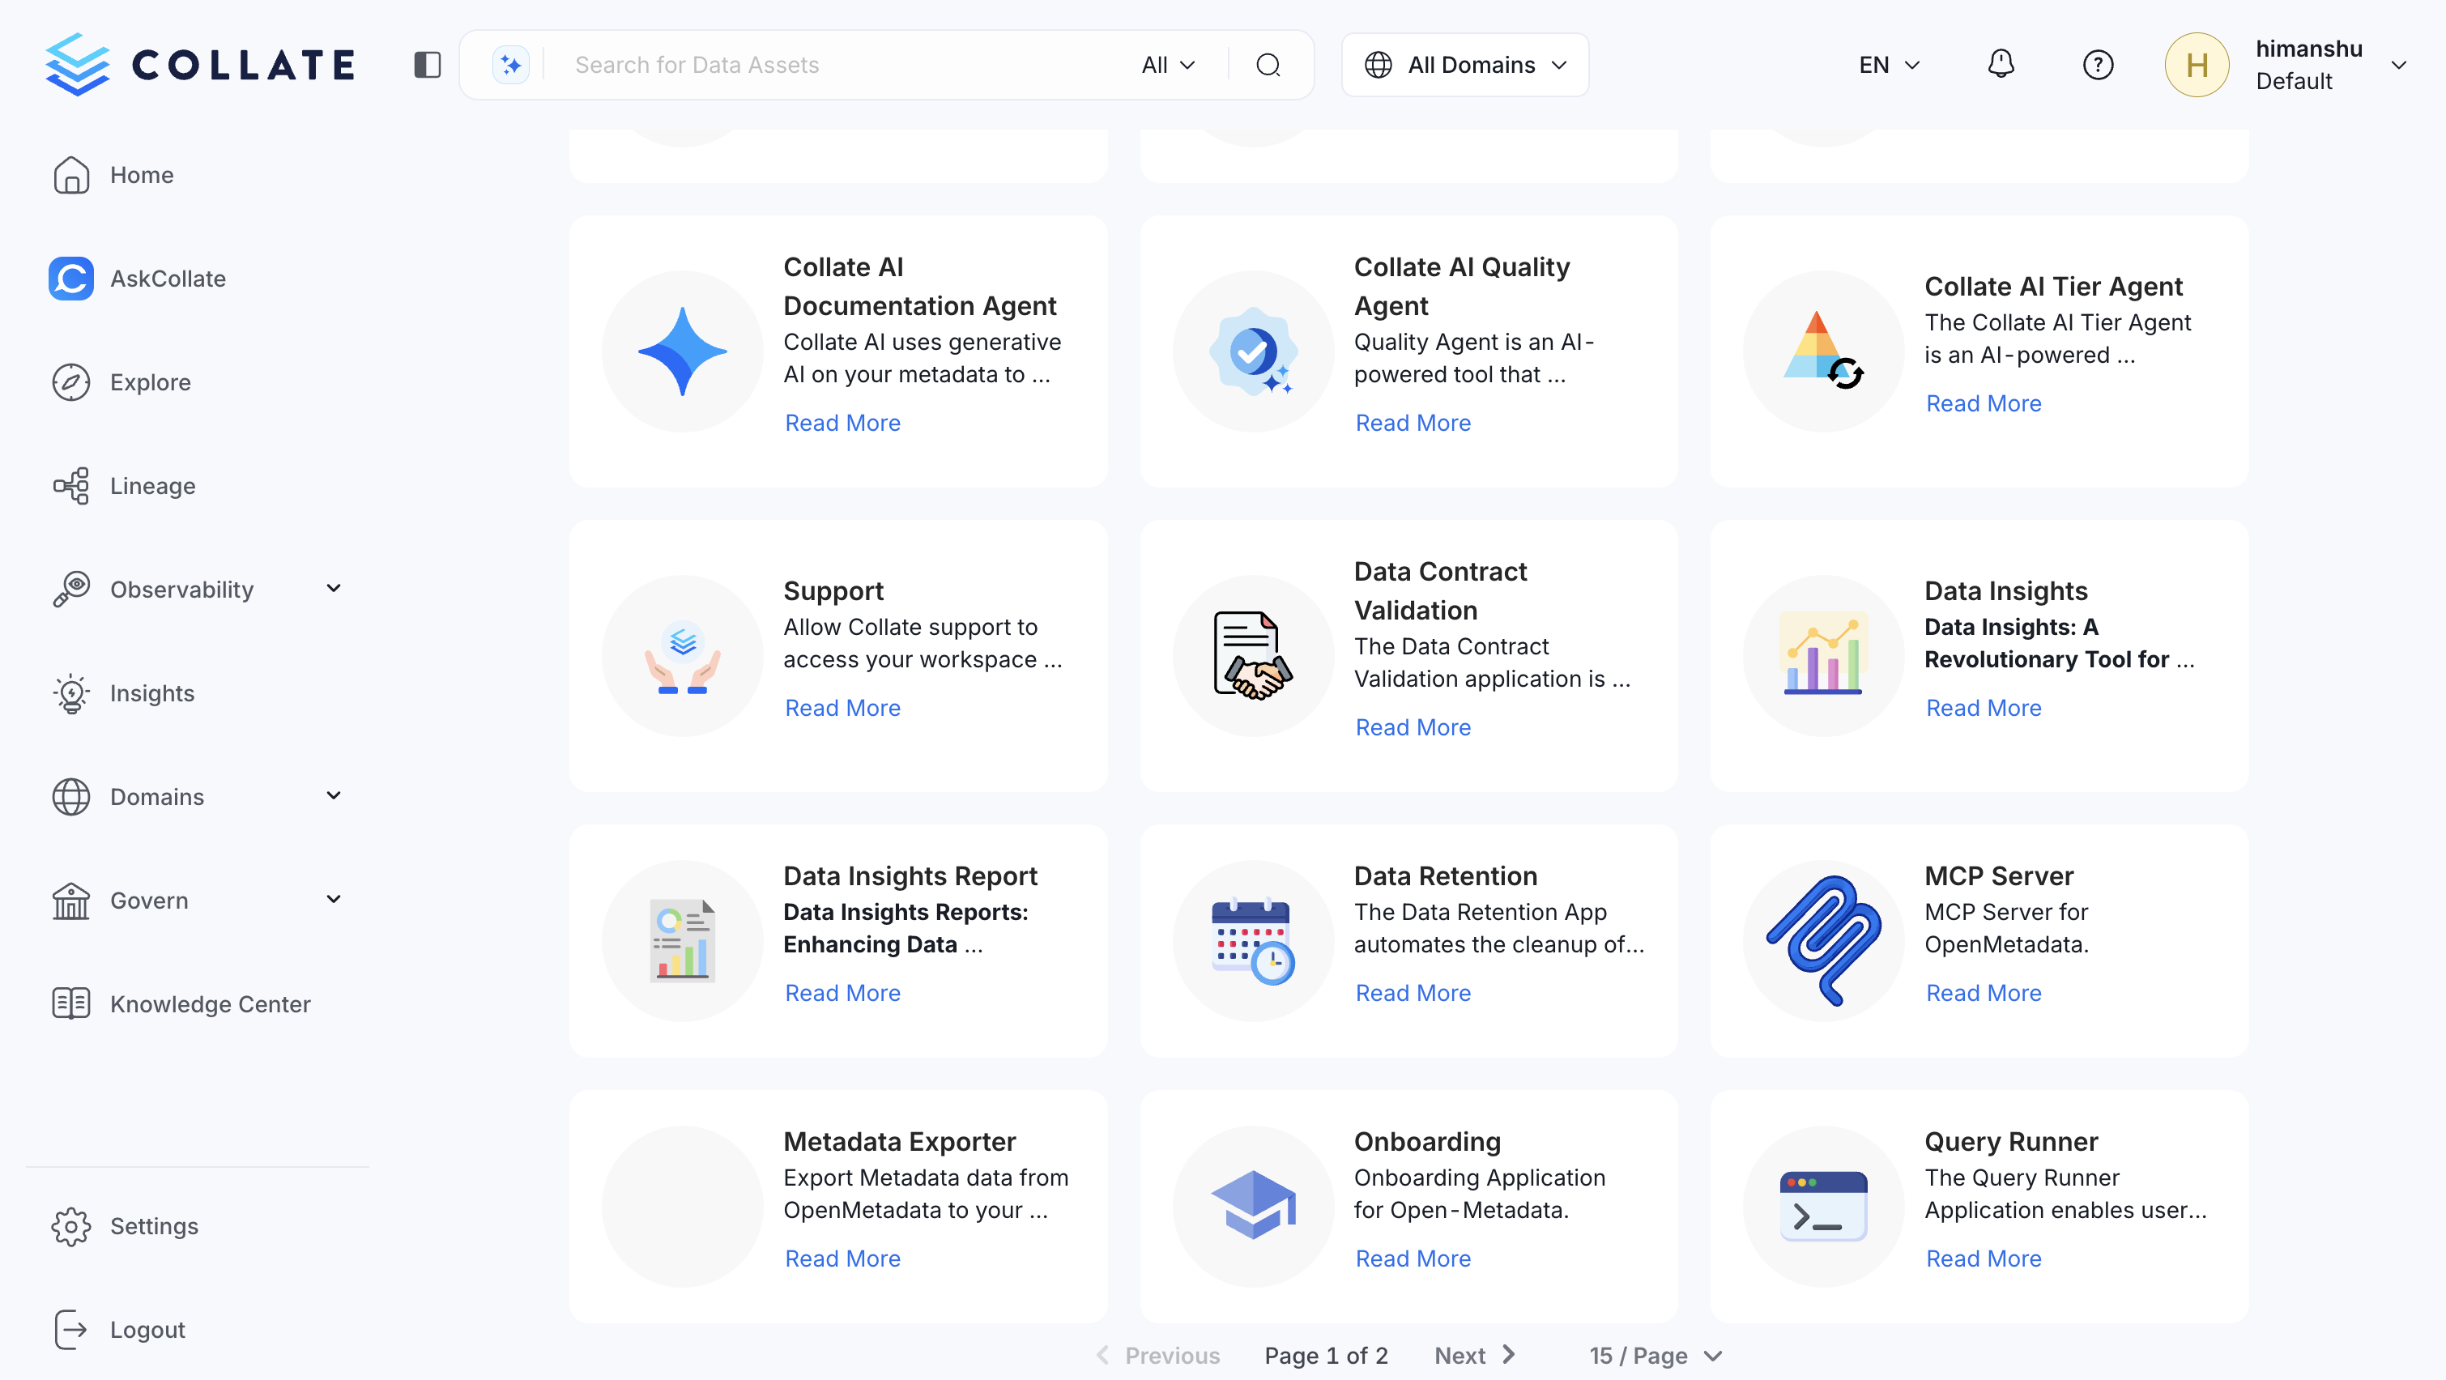Select the Explore compass icon
This screenshot has height=1380, width=2446.
tap(71, 381)
